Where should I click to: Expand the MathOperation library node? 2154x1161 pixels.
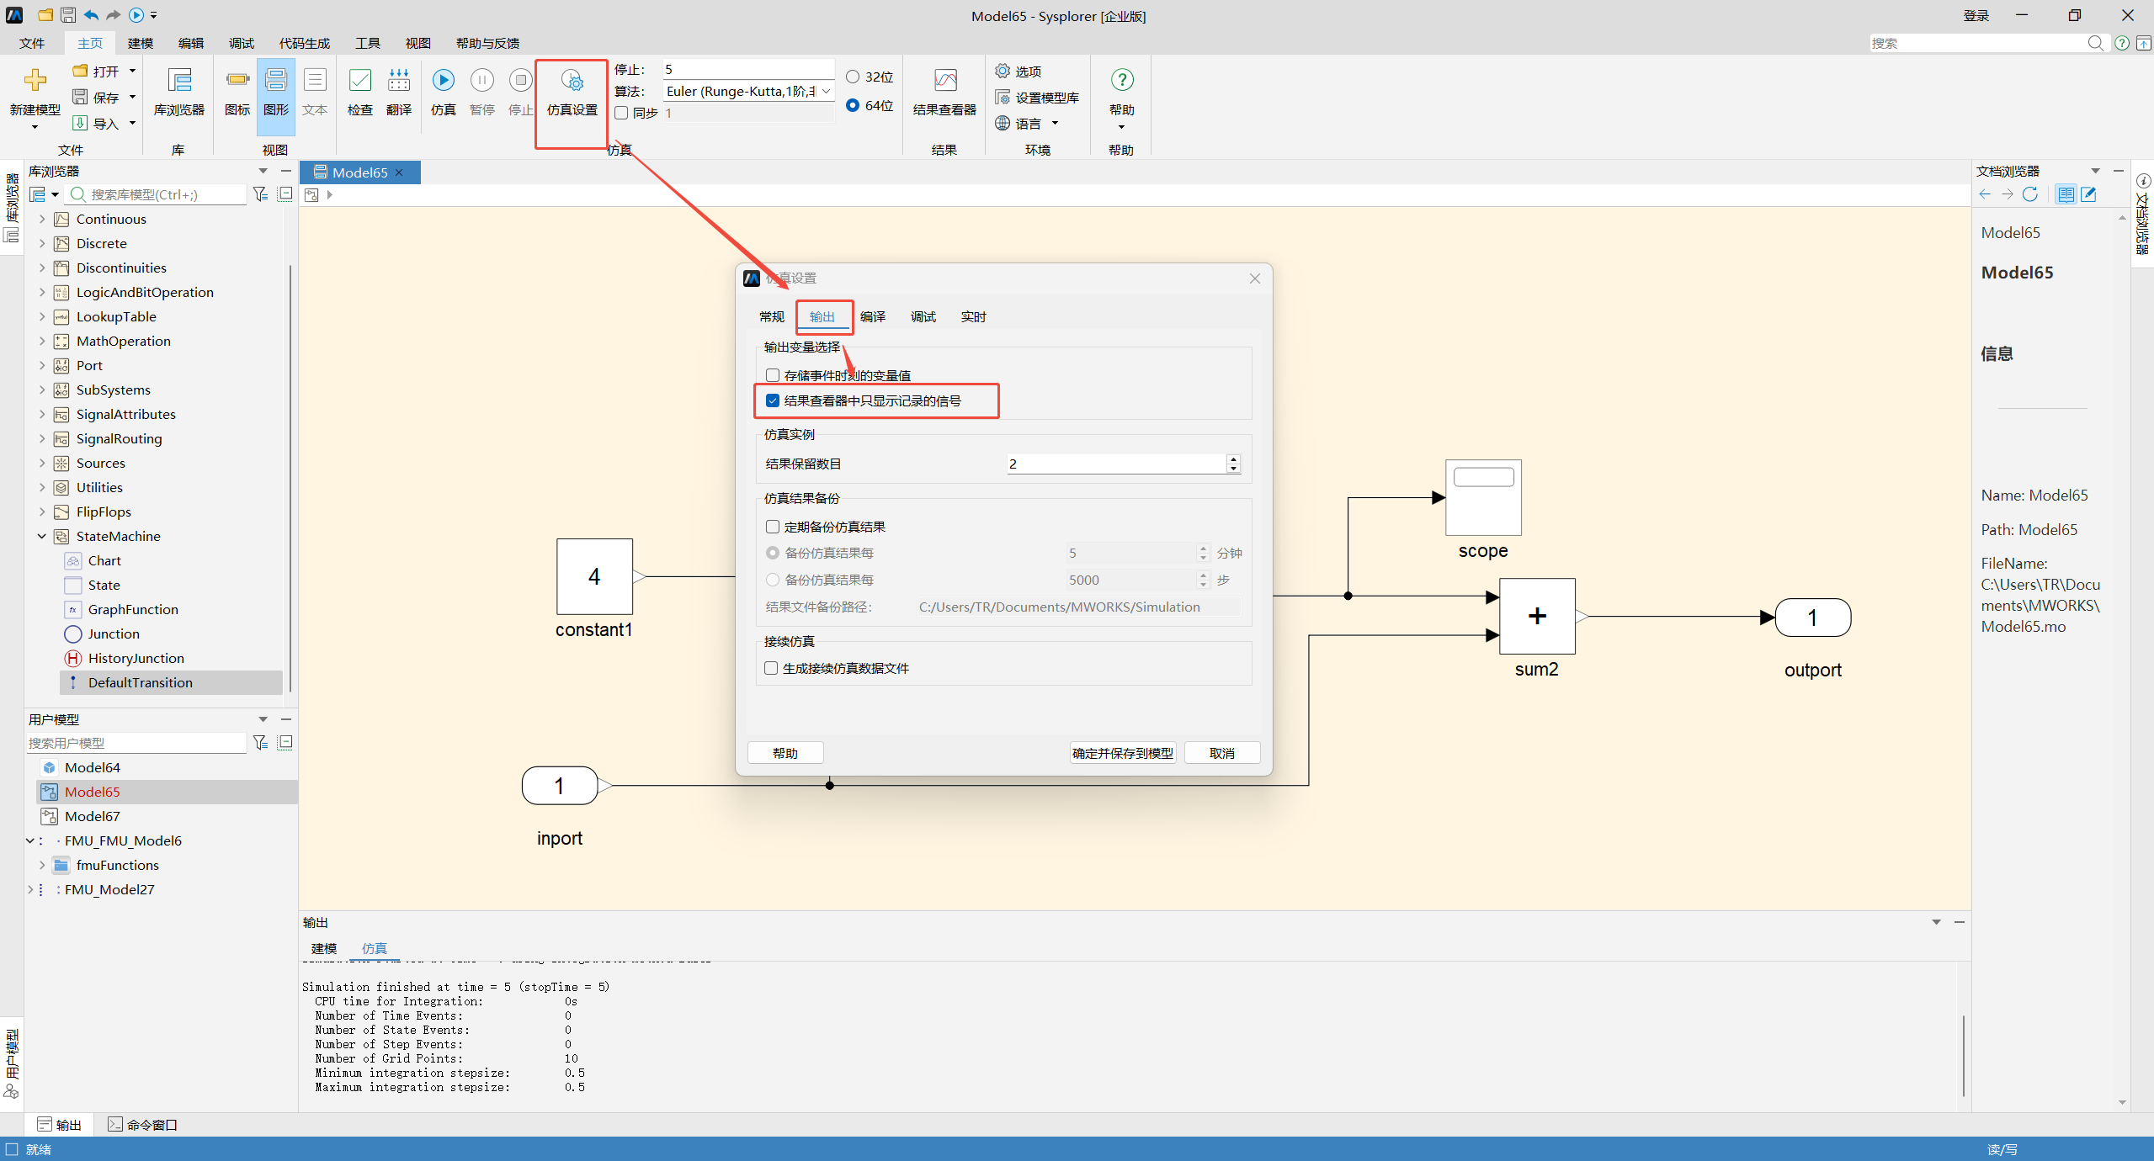[x=42, y=341]
